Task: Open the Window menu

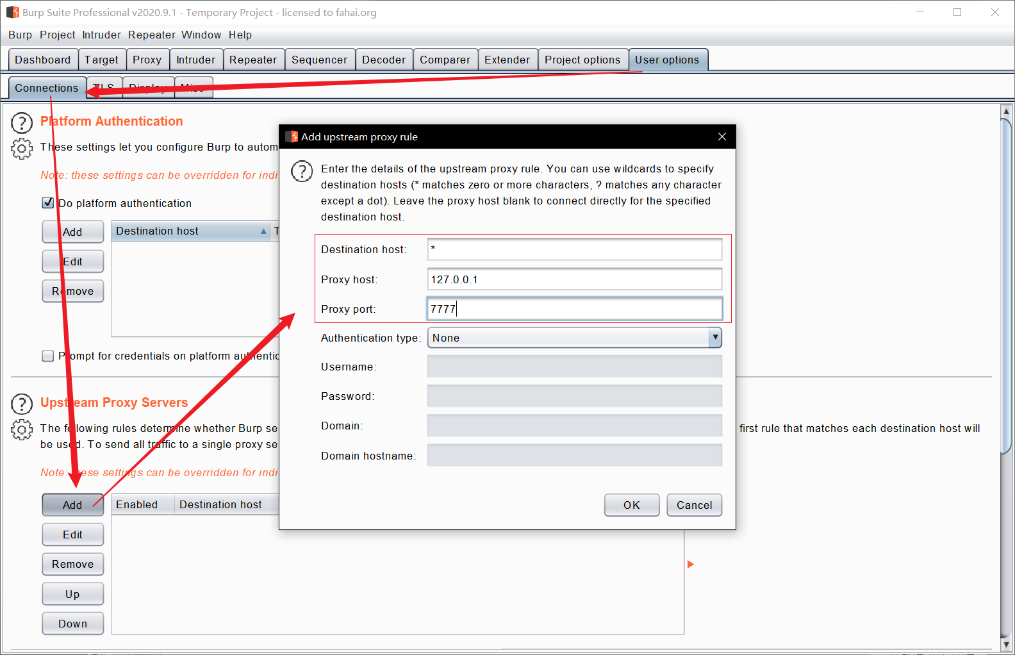Action: (x=201, y=35)
